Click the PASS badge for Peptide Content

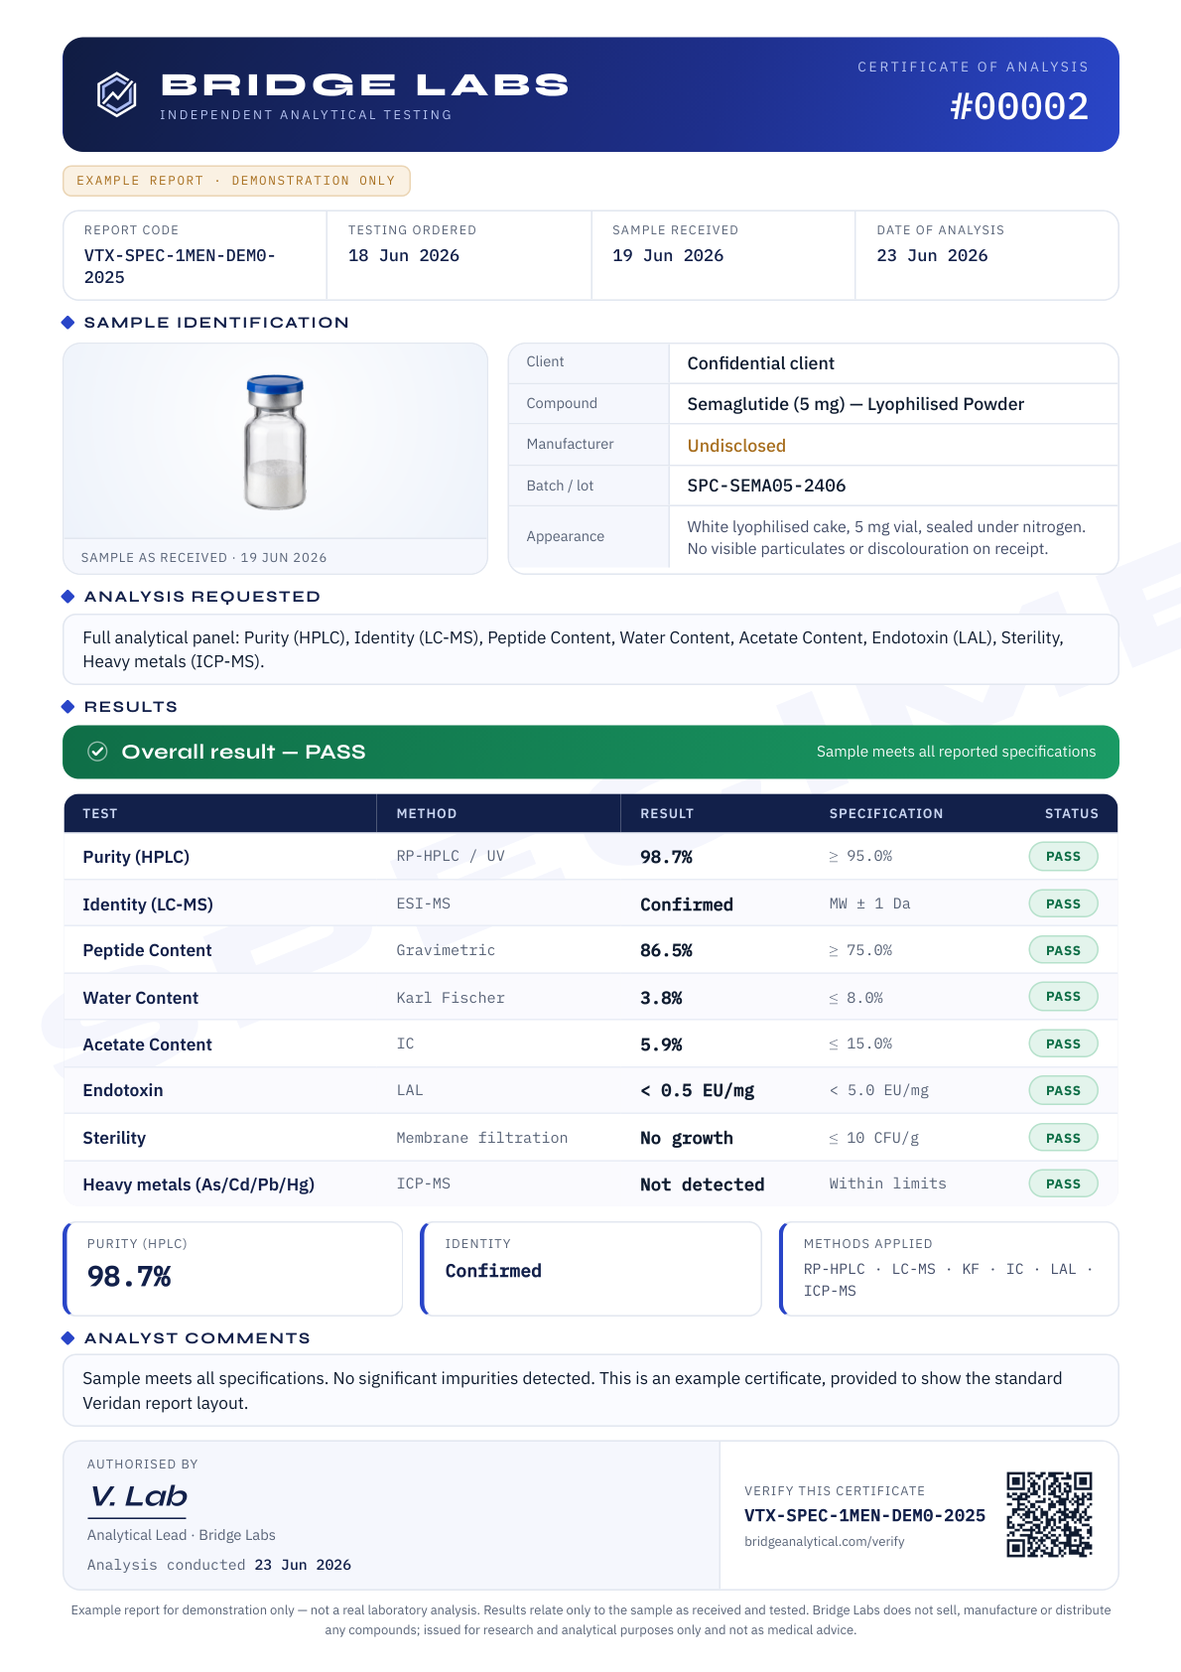tap(1063, 950)
